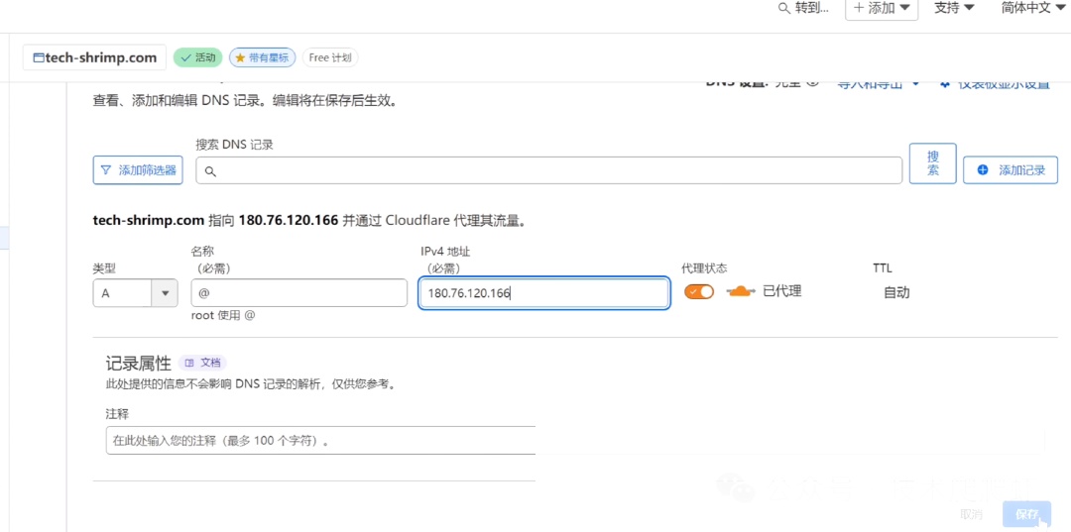Click the 名称 field containing @
Screen dimensions: 1071x532
point(299,293)
